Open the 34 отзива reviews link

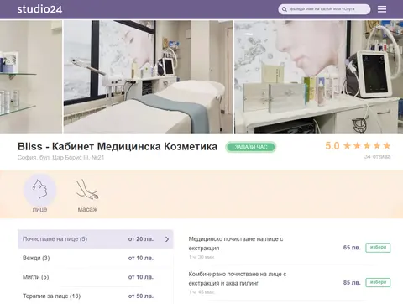[377, 157]
